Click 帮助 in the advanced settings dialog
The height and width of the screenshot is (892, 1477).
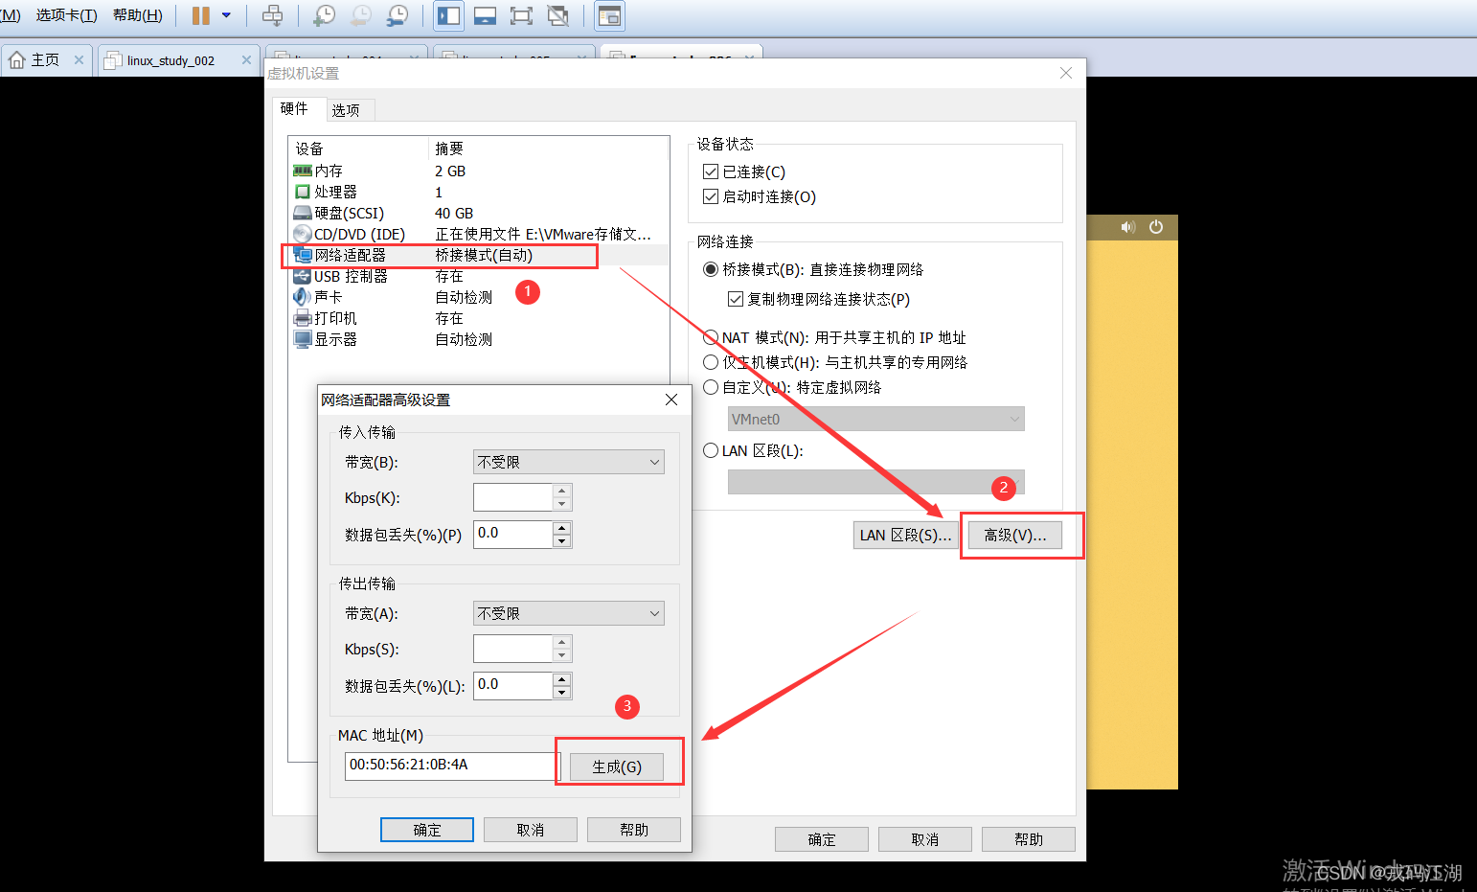pyautogui.click(x=634, y=830)
